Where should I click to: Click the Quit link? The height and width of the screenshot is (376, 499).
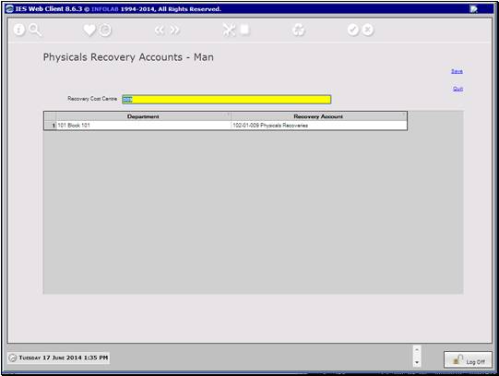click(x=457, y=89)
